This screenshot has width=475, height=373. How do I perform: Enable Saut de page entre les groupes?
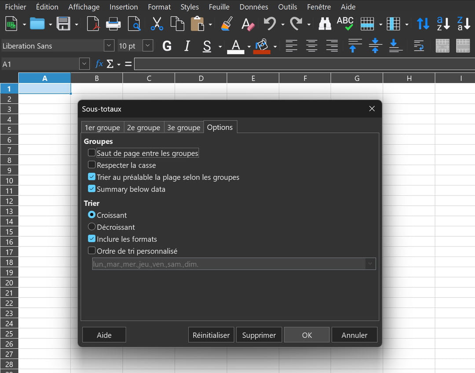click(92, 153)
